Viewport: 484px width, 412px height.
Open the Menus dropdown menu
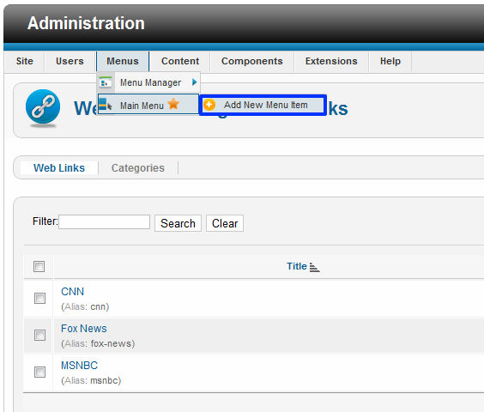pyautogui.click(x=123, y=61)
